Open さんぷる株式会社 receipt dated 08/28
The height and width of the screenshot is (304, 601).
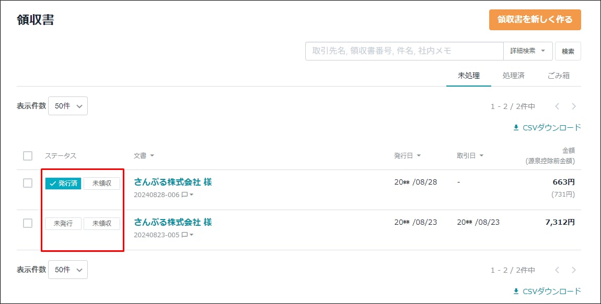click(173, 182)
